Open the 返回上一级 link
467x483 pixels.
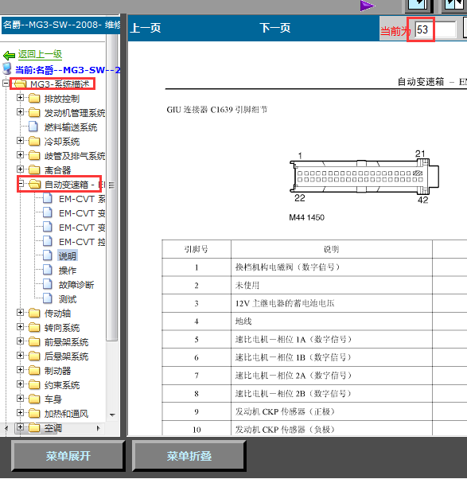coord(40,55)
